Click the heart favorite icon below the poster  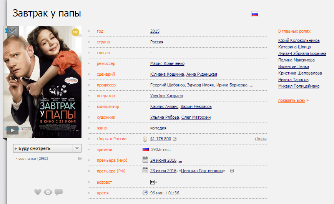38,192
